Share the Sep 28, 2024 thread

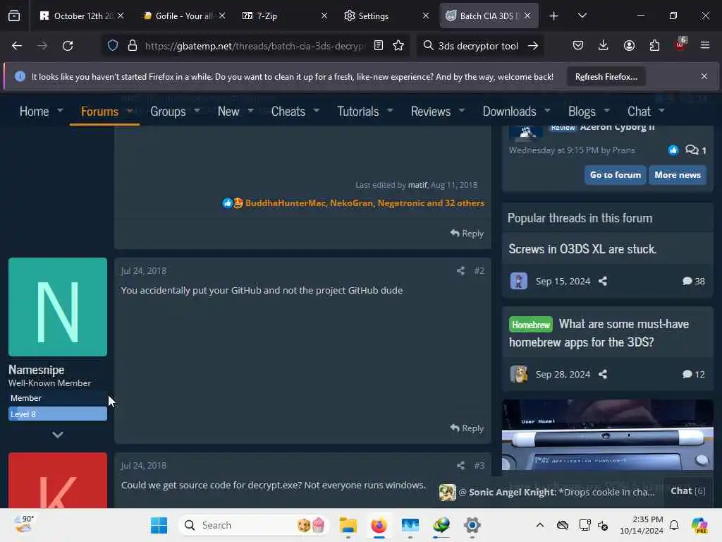603,374
